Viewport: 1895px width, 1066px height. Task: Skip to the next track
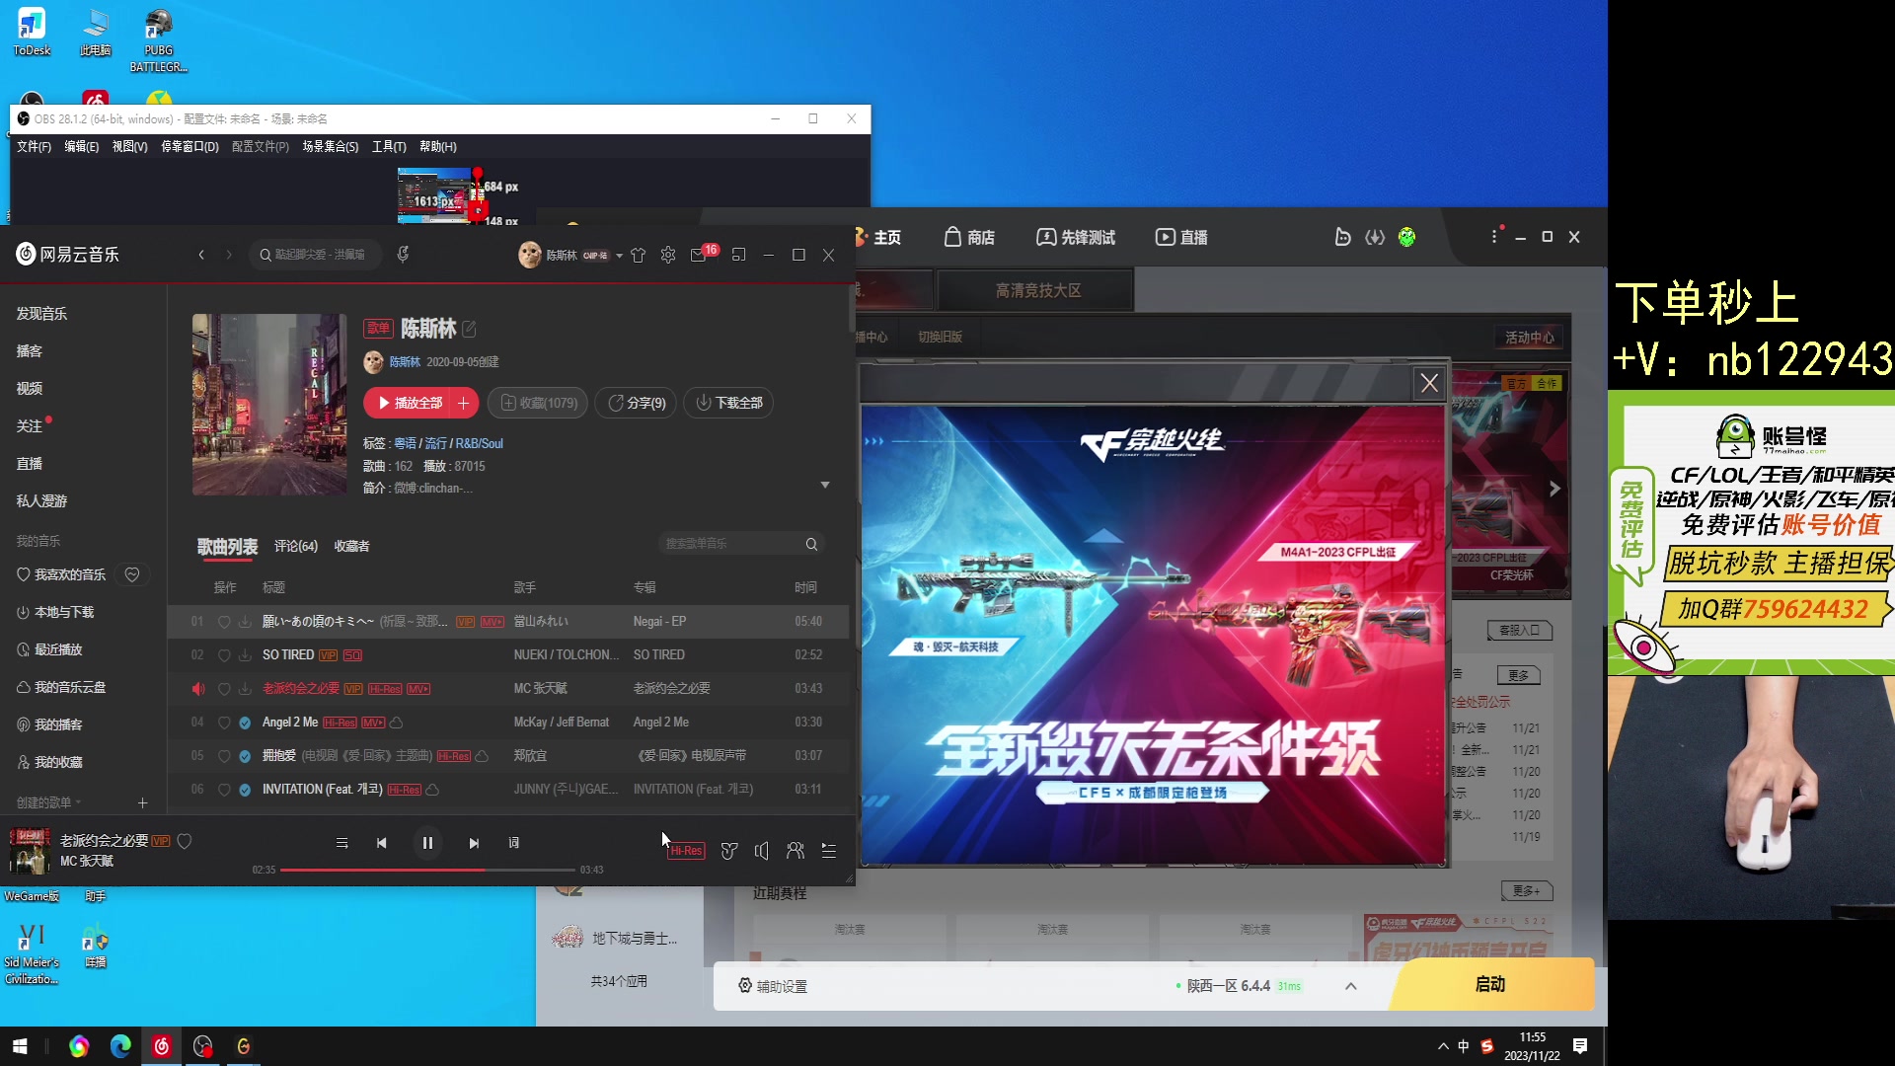point(474,843)
